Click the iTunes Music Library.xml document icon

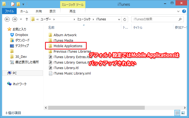[x=51, y=73]
